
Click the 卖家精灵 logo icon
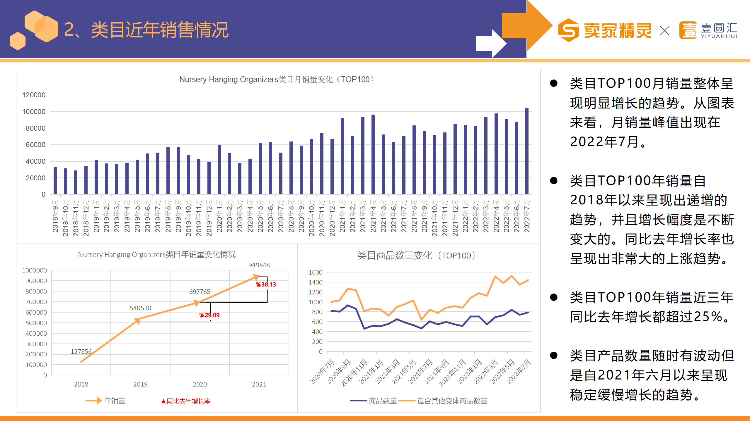tap(568, 30)
